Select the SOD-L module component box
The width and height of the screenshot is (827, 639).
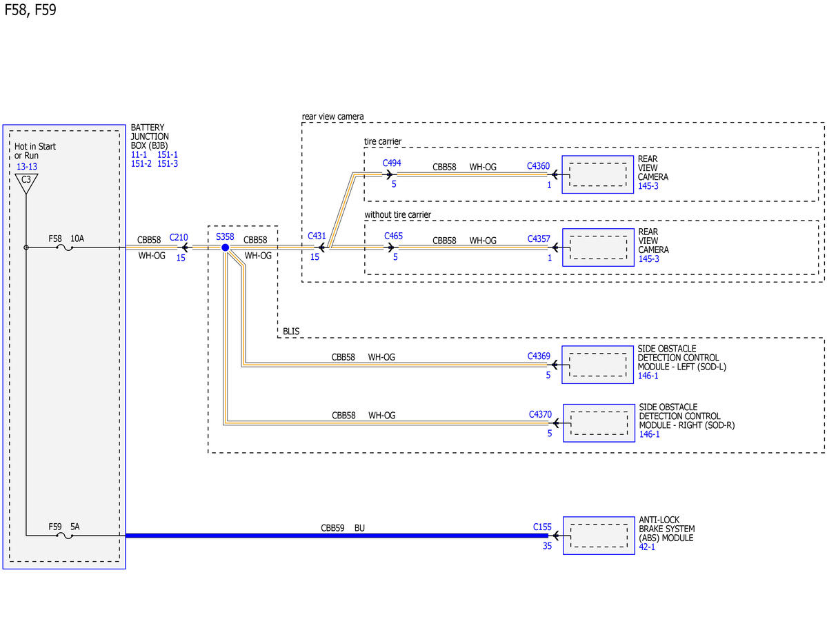pos(597,365)
